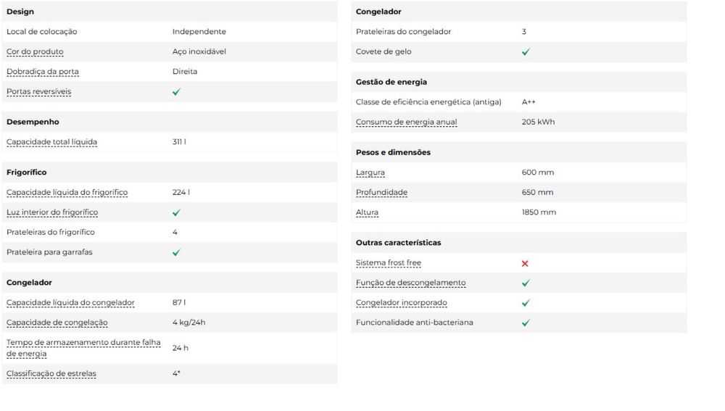Image resolution: width=725 pixels, height=411 pixels.
Task: Click the Capacidade líquida do frigorífico label
Action: (x=67, y=193)
